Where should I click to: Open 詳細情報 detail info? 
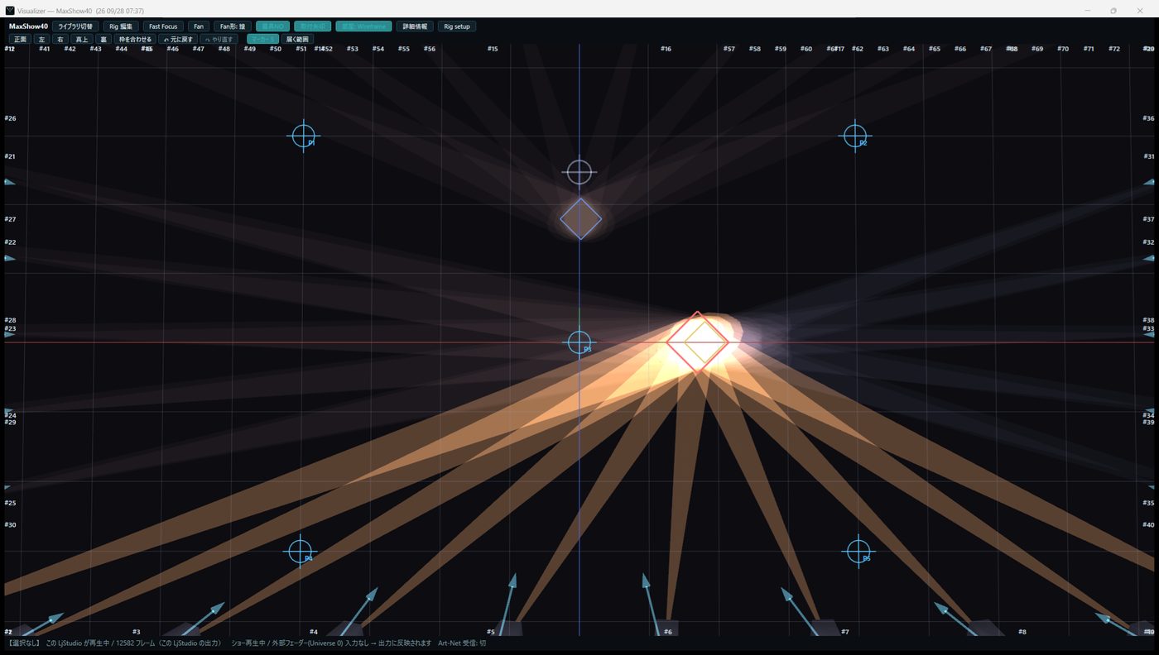point(416,26)
